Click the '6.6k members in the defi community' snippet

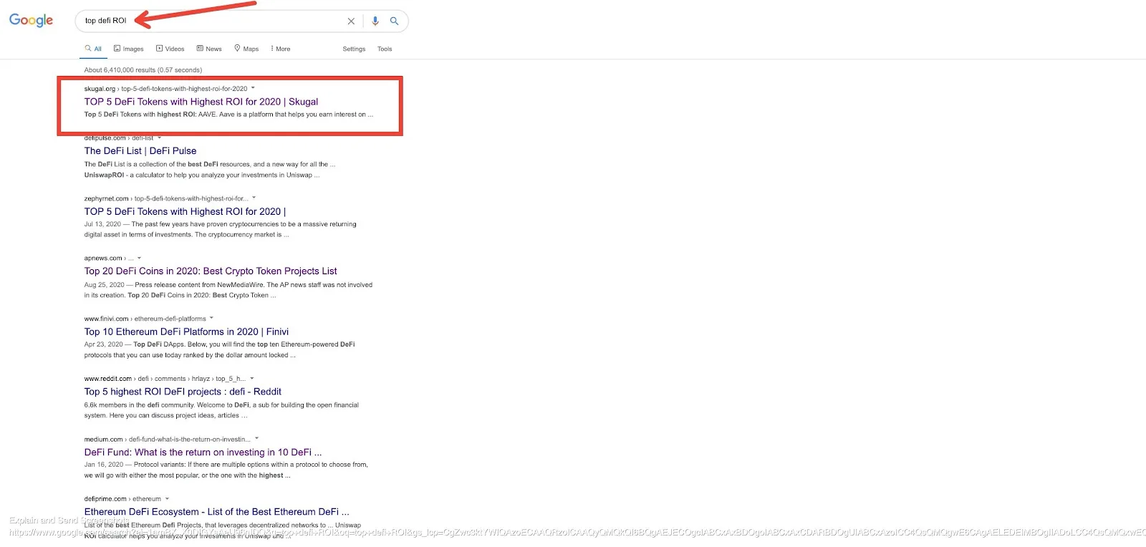(221, 410)
